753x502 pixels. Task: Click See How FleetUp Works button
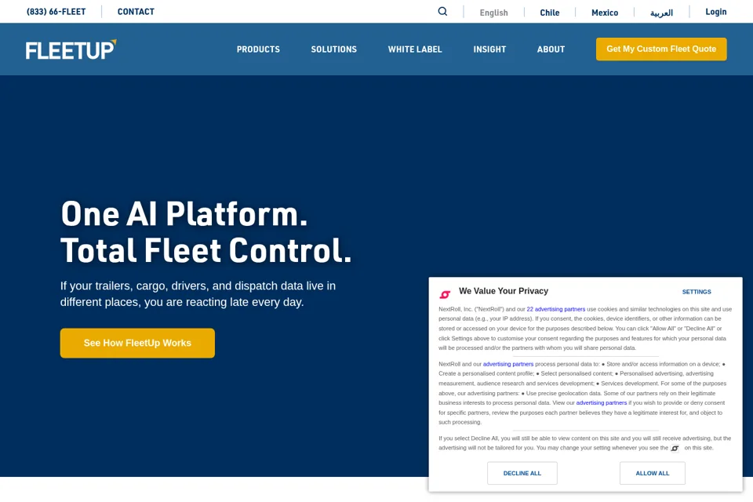click(x=137, y=343)
